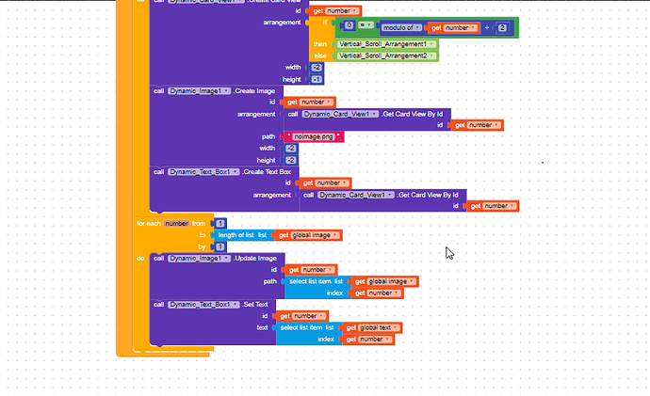Select the 'number' loop variable in for each block
650x396 pixels.
176,224
